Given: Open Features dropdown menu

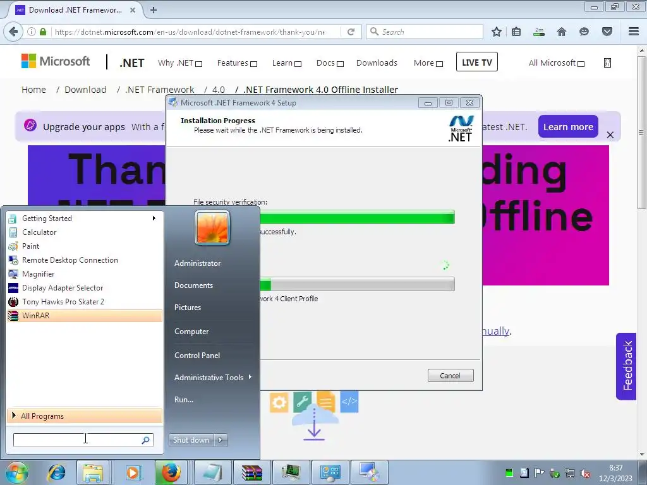Looking at the screenshot, I should (238, 63).
